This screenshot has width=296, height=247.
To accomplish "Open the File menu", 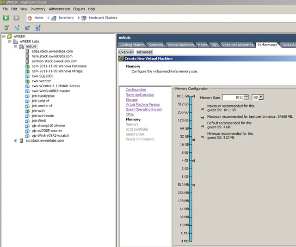I will click(x=5, y=9).
